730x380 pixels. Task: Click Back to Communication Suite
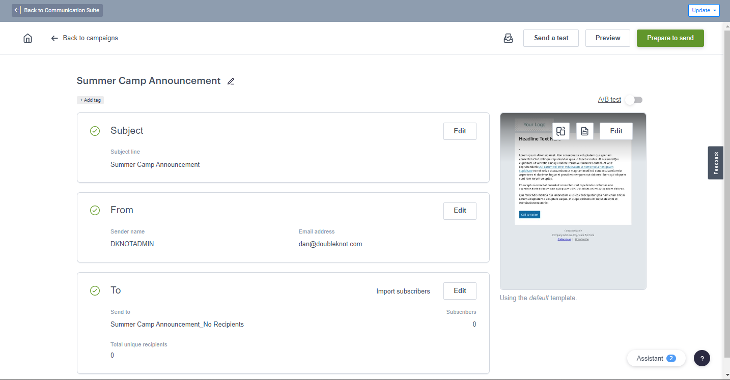58,10
